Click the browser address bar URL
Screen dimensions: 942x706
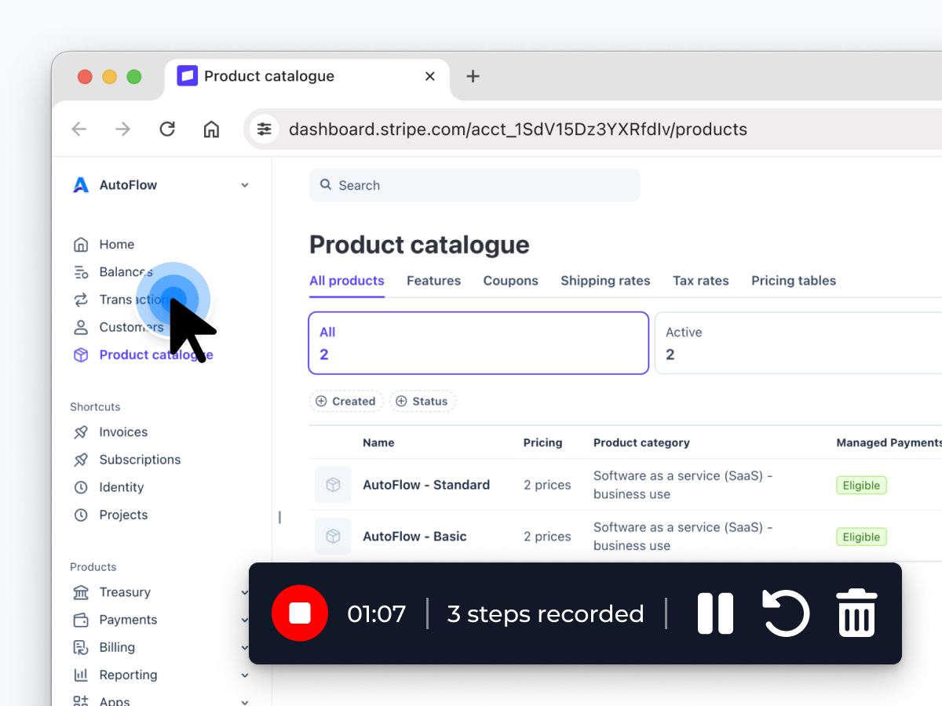pyautogui.click(x=518, y=129)
